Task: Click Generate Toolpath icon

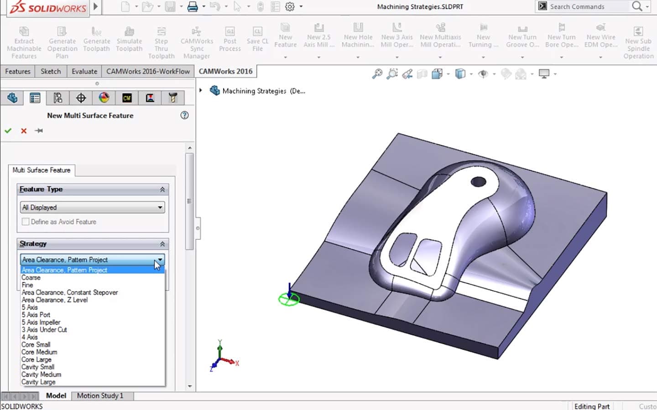Action: tap(96, 31)
